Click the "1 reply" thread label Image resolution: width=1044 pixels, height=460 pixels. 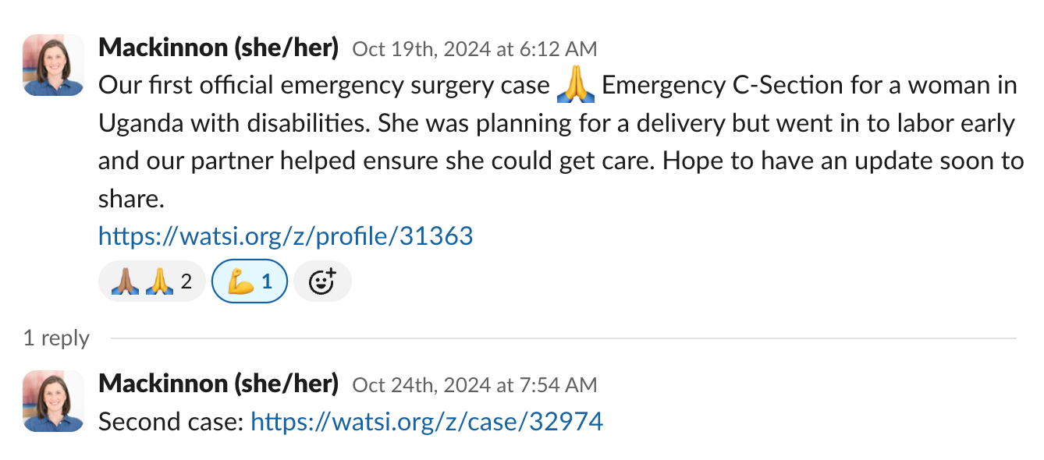point(56,338)
